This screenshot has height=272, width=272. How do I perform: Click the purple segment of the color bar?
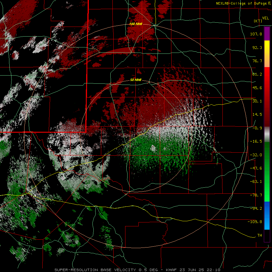tap(267, 34)
